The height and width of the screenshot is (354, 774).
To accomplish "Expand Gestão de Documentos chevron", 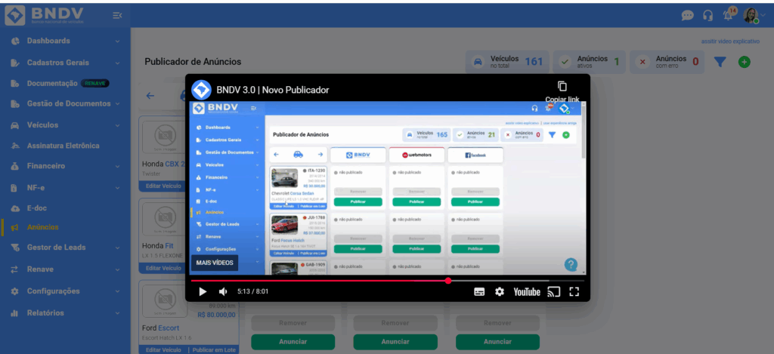I will pyautogui.click(x=117, y=104).
